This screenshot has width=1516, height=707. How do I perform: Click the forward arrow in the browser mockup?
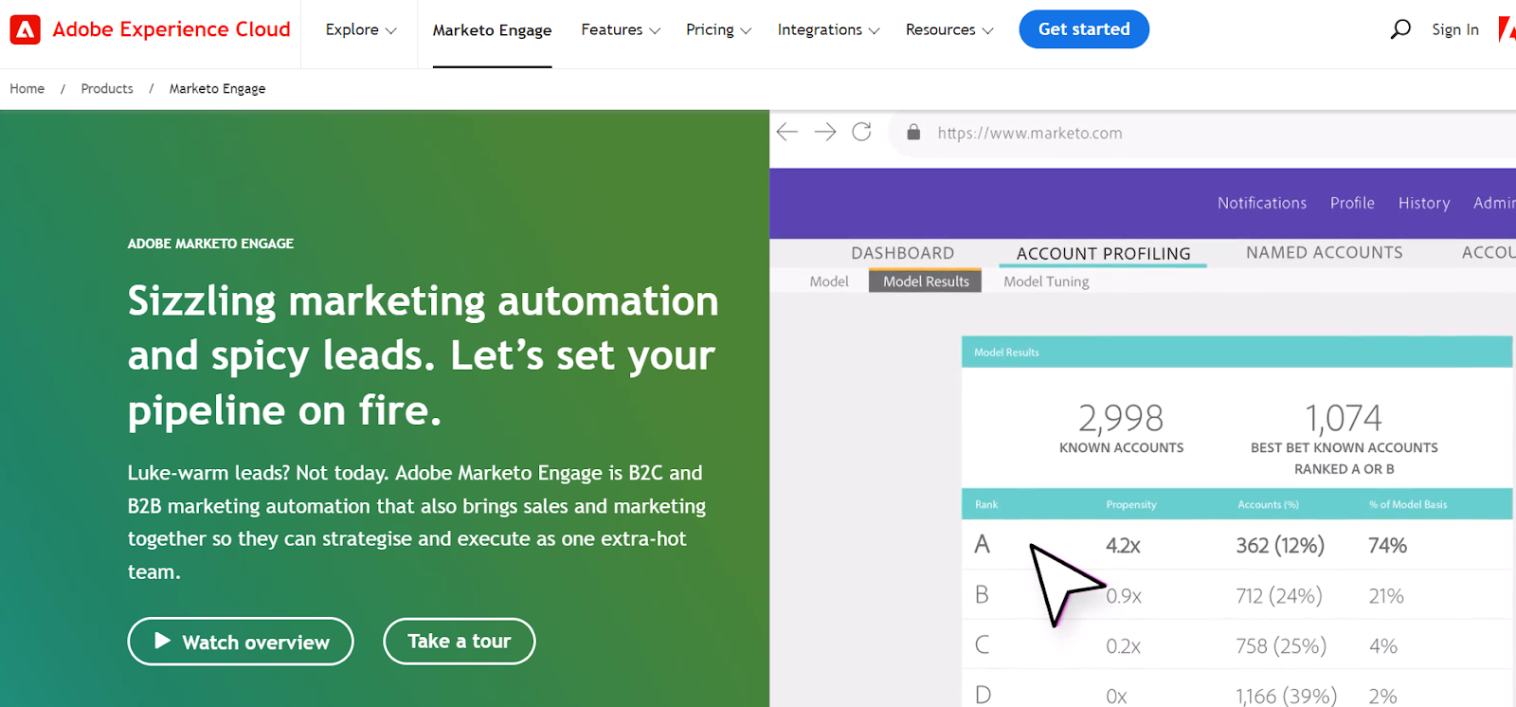[x=825, y=133]
